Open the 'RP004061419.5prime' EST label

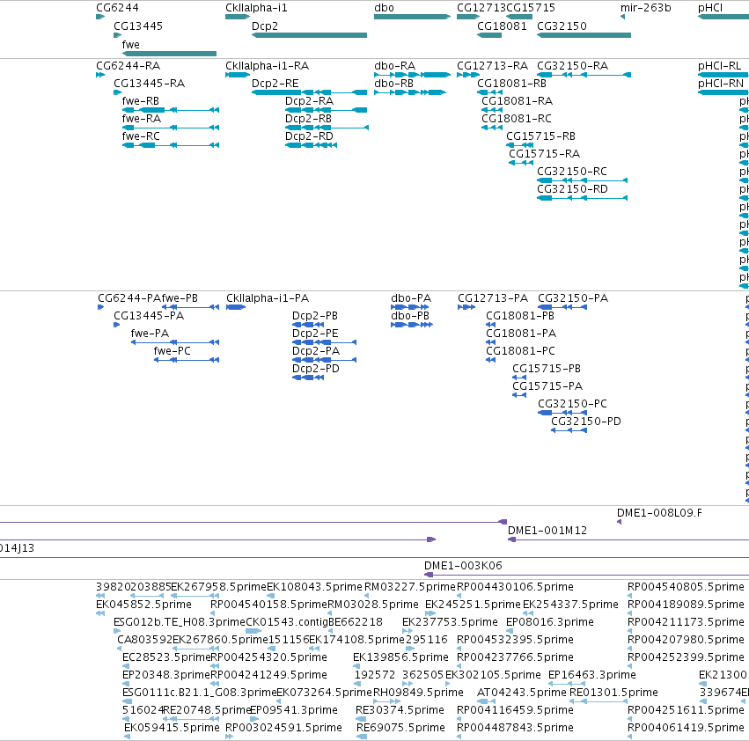(x=686, y=728)
